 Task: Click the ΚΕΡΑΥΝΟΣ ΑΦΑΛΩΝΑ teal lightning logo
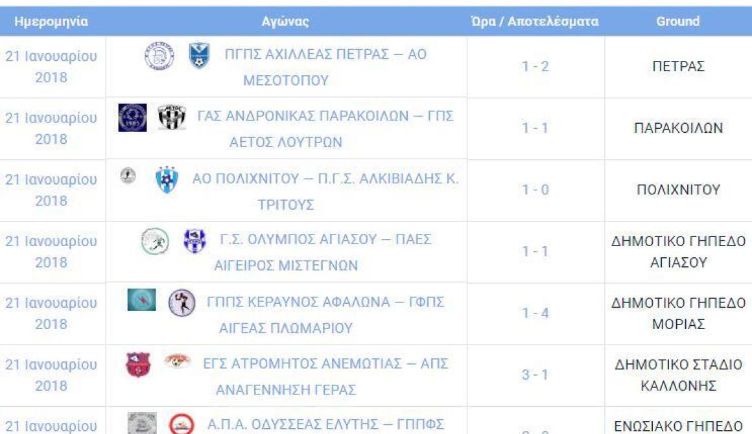tap(141, 300)
